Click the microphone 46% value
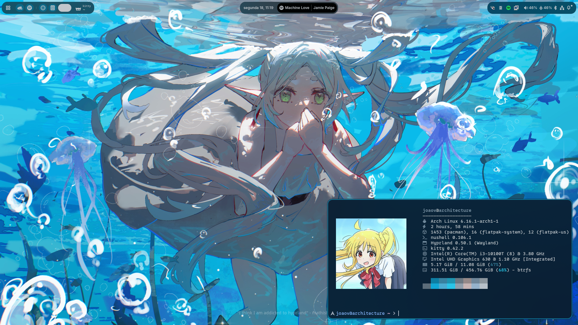 point(548,8)
